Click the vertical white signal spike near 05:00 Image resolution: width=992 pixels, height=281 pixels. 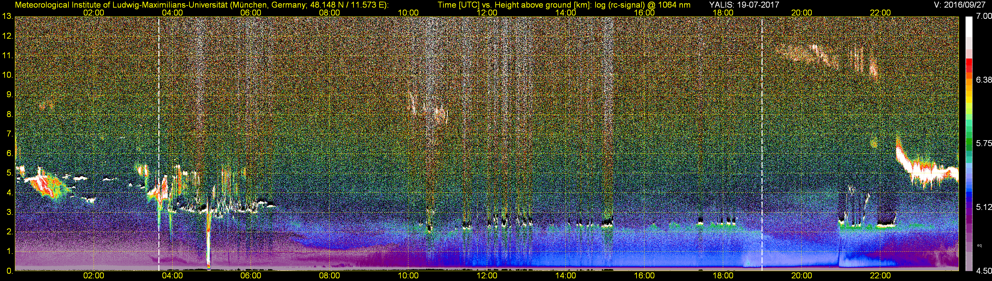pyautogui.click(x=208, y=239)
